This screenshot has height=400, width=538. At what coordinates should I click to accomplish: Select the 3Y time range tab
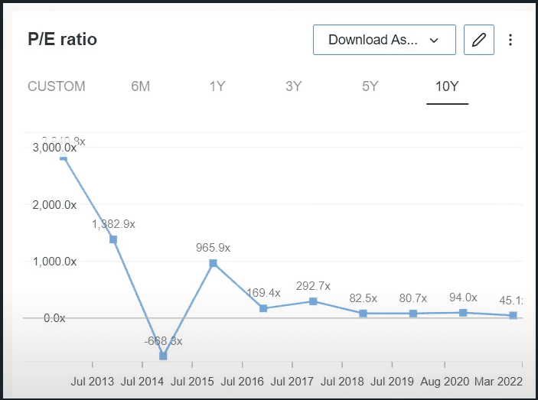click(x=294, y=86)
